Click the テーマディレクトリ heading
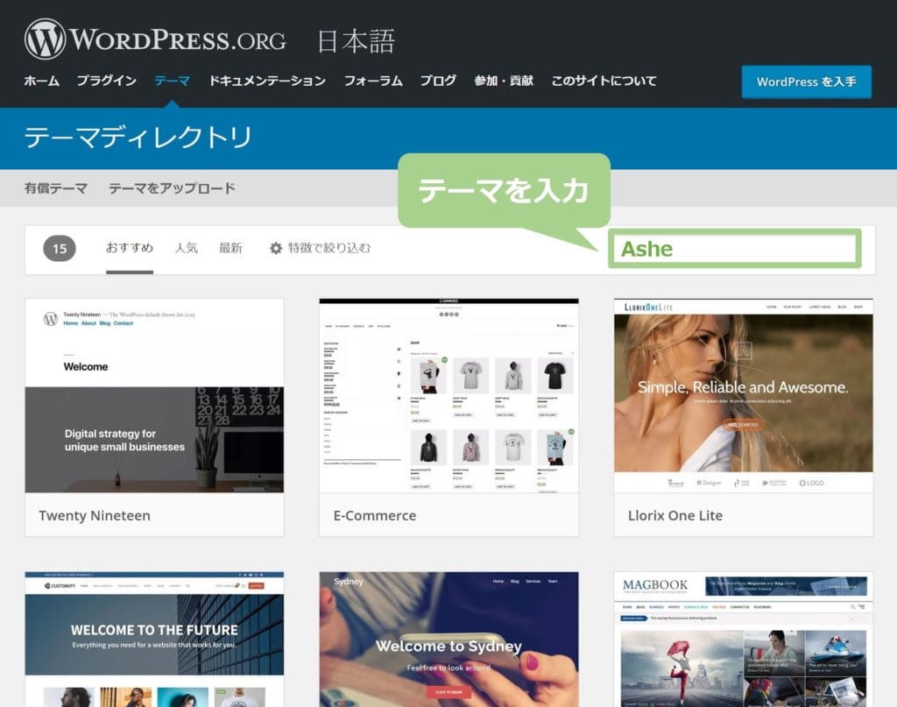897x707 pixels. tap(138, 138)
